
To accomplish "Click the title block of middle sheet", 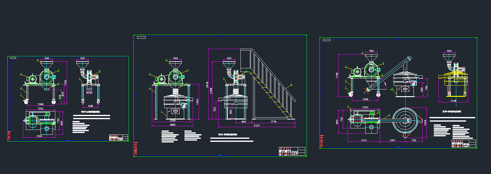I will click(292, 151).
